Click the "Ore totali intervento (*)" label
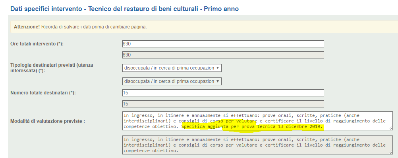 pyautogui.click(x=37, y=44)
